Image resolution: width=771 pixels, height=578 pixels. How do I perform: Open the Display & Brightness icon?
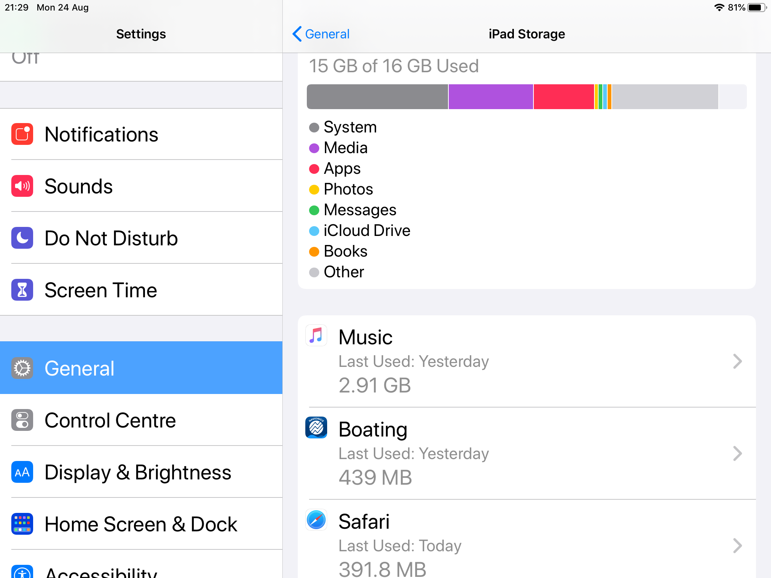coord(22,472)
